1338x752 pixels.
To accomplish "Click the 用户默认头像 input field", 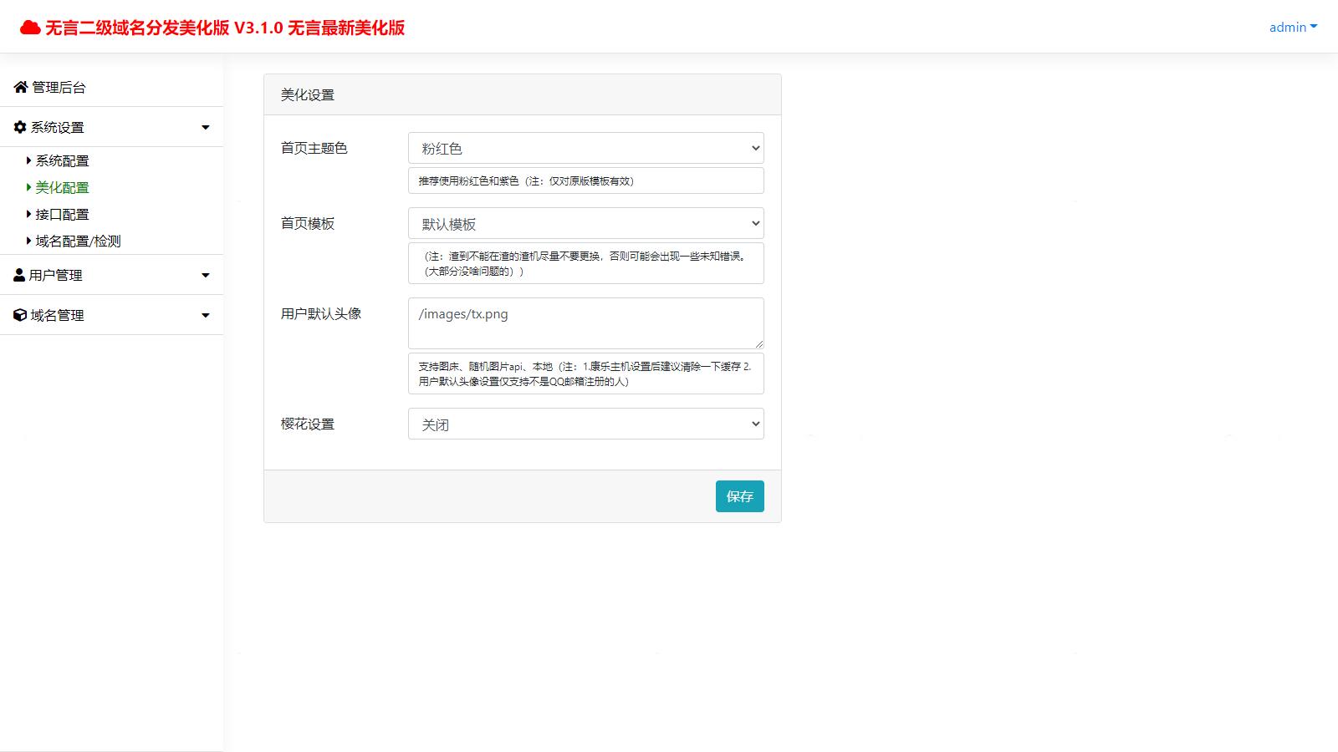I will [x=585, y=323].
